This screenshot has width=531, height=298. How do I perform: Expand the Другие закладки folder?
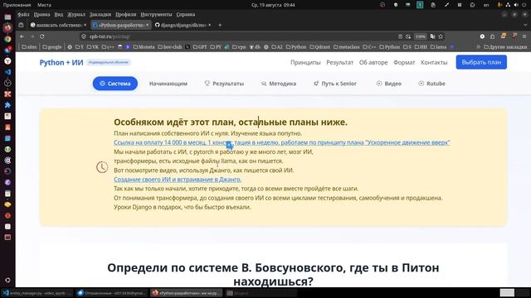click(x=505, y=47)
